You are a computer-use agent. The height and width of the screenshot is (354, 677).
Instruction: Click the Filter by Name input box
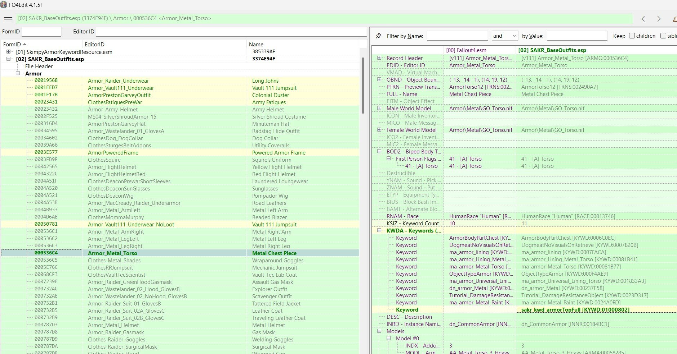click(457, 36)
